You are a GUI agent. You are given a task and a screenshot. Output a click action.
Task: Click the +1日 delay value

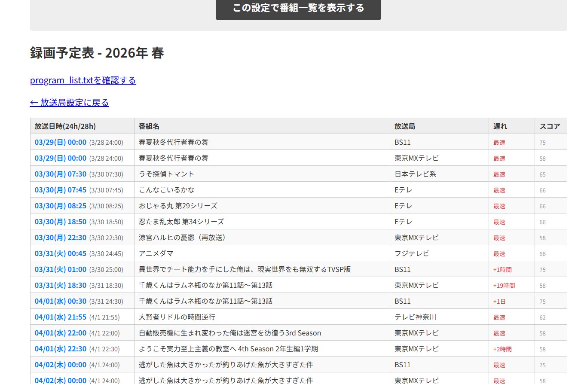499,302
